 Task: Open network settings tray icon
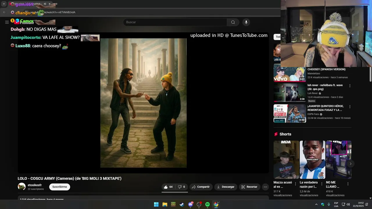343,204
